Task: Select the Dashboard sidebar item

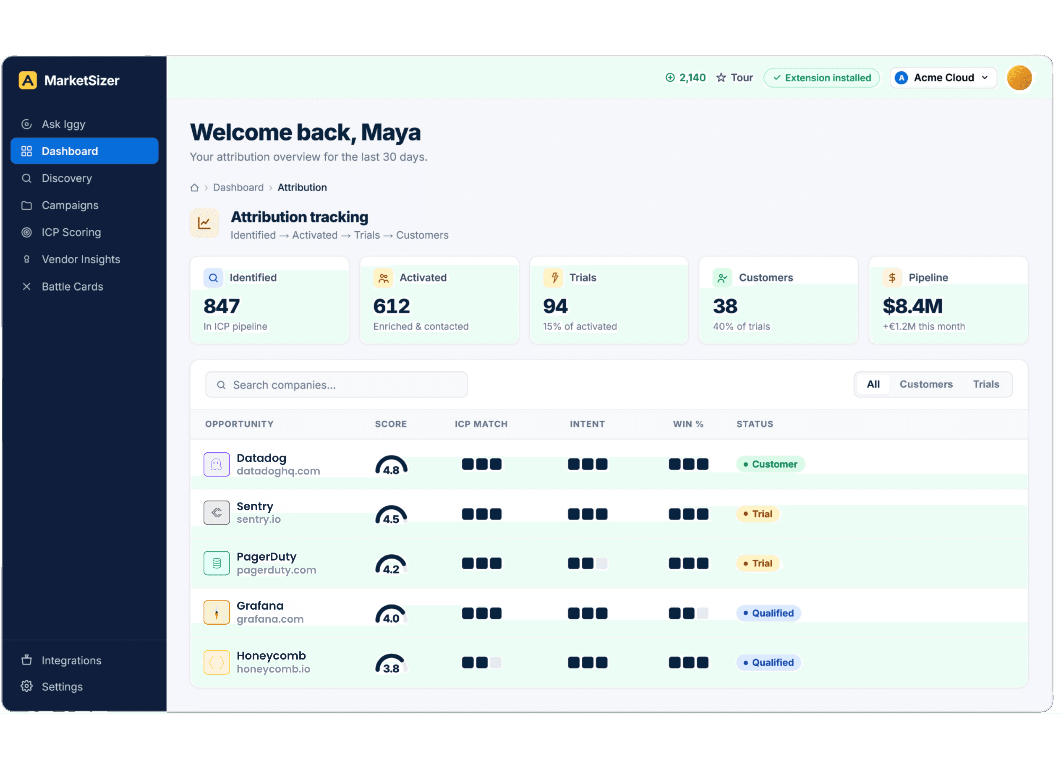Action: (x=84, y=151)
